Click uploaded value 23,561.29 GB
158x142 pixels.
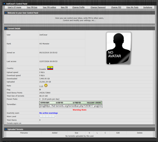(45, 82)
